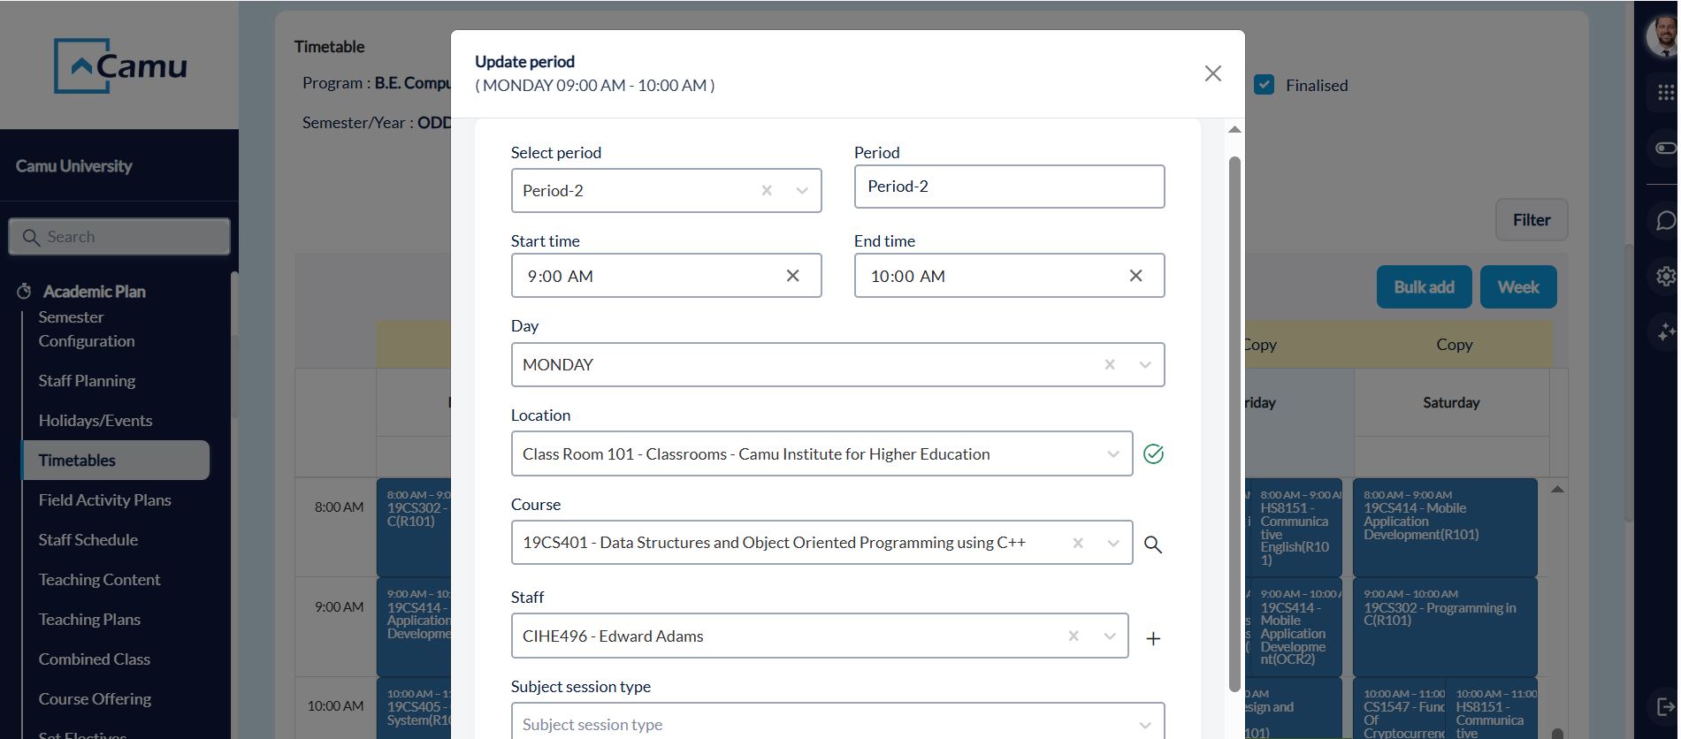Expand the Location dropdown
Viewport: 1681px width, 739px height.
1112,454
